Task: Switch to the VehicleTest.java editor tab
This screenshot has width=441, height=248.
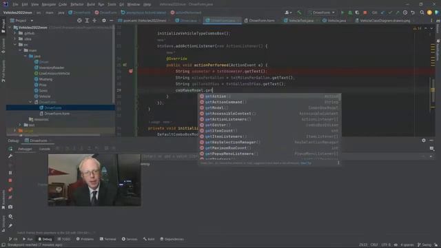Action: [300, 21]
